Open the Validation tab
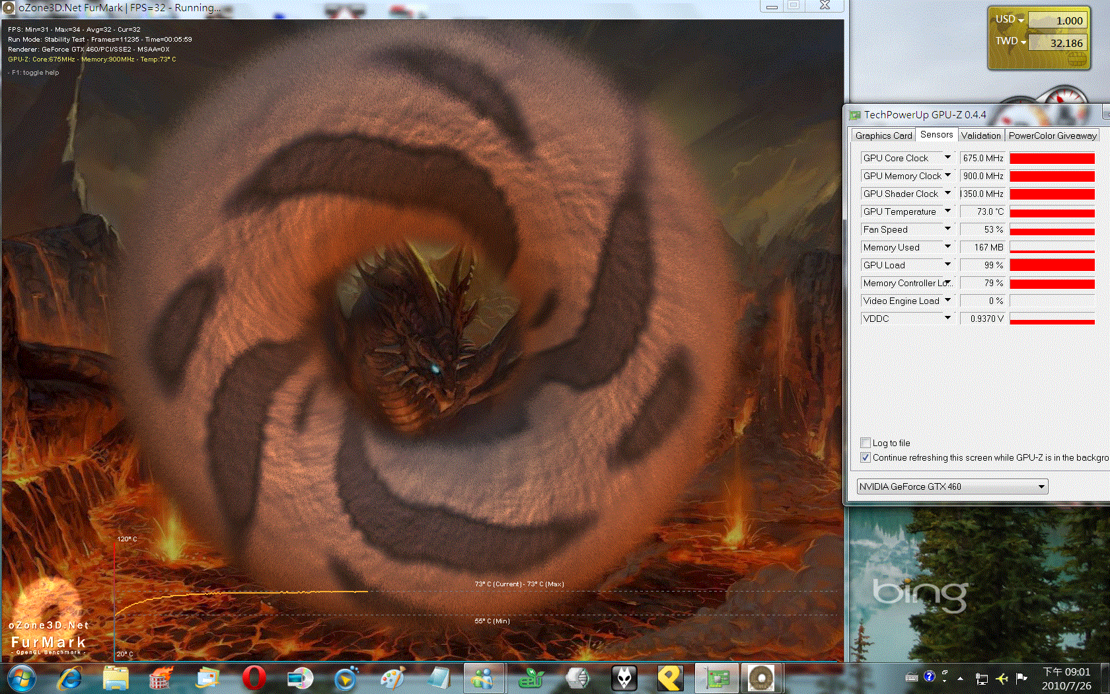 click(980, 135)
